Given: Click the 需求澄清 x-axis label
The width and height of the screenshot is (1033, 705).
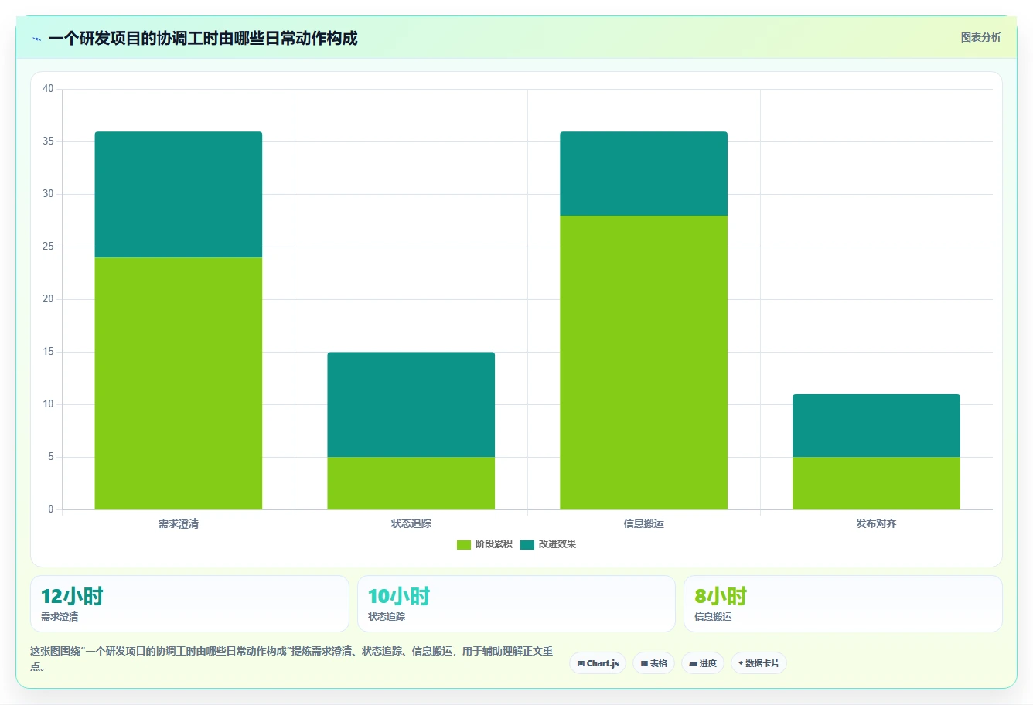Looking at the screenshot, I should pos(179,523).
